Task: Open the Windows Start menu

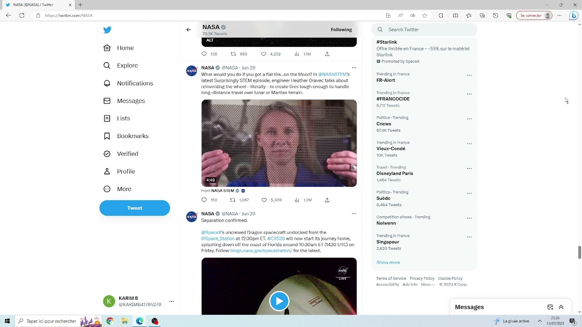Action: click(x=7, y=321)
